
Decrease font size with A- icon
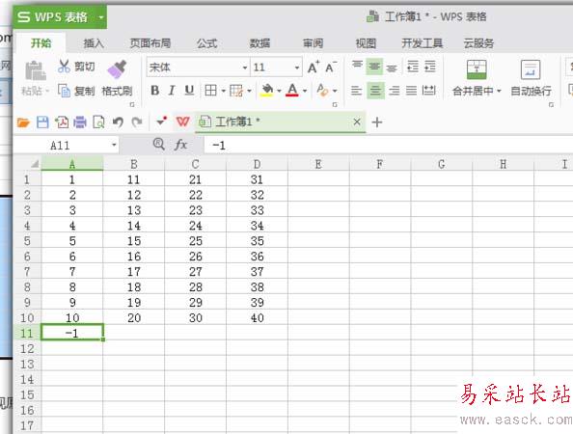(x=331, y=68)
